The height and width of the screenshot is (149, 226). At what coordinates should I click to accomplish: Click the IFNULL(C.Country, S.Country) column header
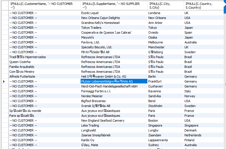pos(203,5)
